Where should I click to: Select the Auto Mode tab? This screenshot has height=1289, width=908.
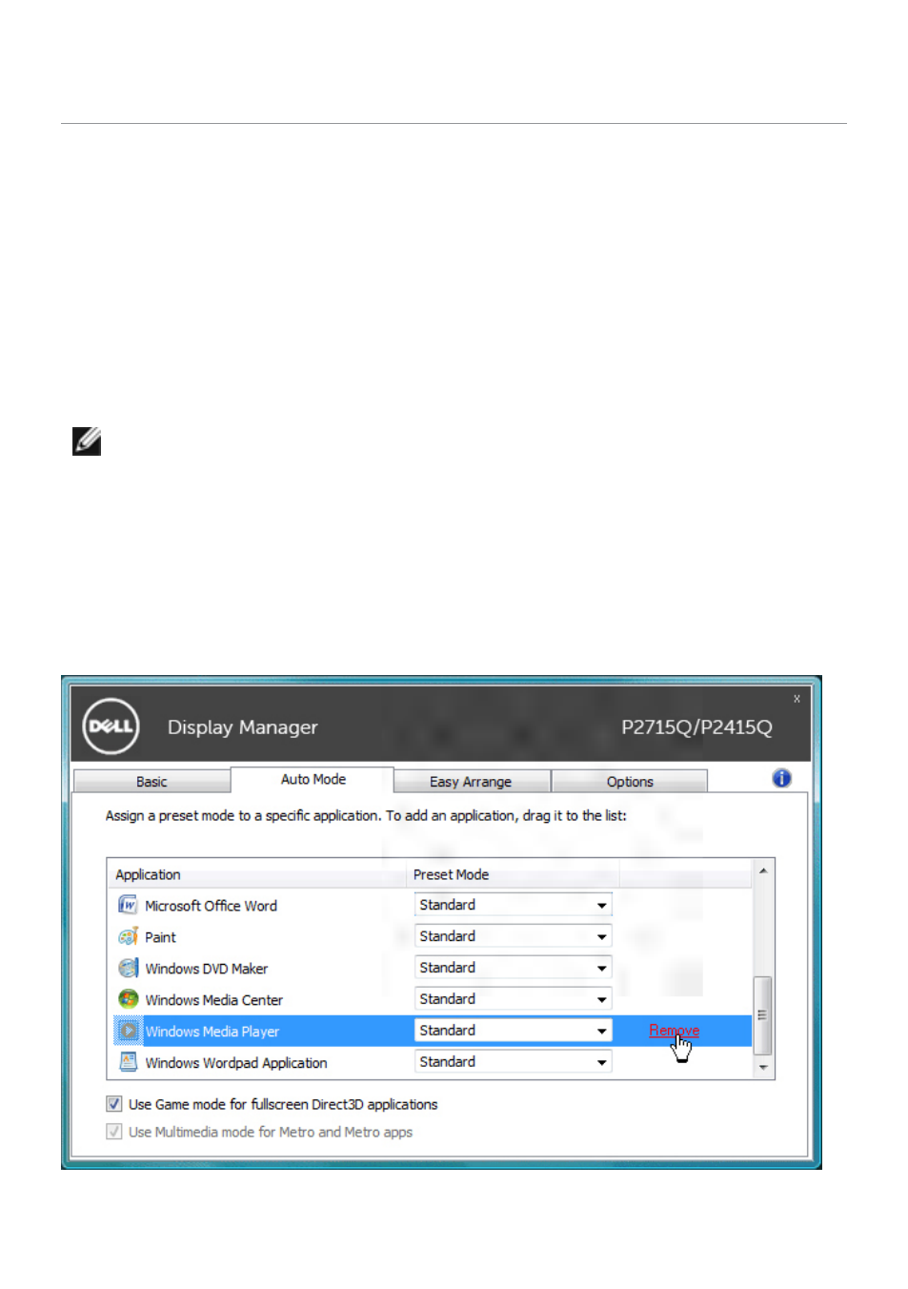pyautogui.click(x=313, y=779)
